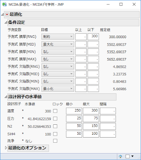Open the goal dropdown for 膜厚(MIN)
This screenshot has width=141, height=160.
[58, 52]
